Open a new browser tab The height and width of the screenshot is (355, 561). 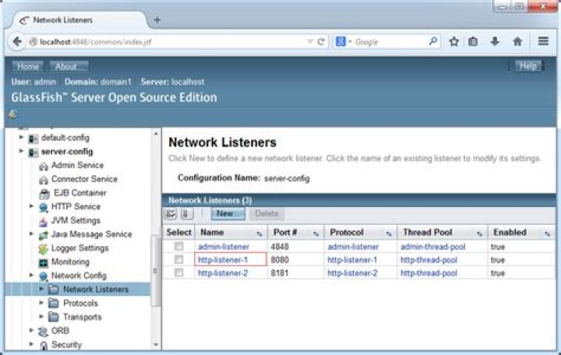[157, 20]
